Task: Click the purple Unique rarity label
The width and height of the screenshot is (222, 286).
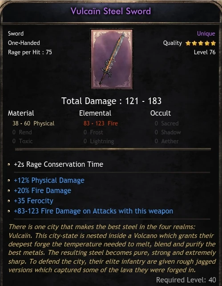Action: [x=206, y=33]
